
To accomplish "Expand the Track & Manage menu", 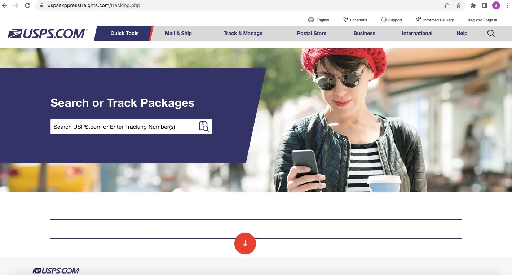I will [x=243, y=33].
